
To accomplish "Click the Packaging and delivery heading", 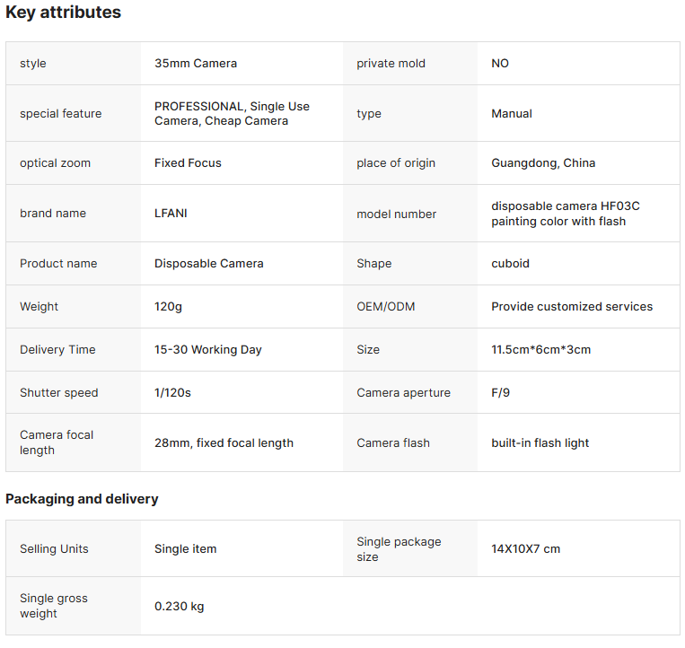I will [x=82, y=499].
